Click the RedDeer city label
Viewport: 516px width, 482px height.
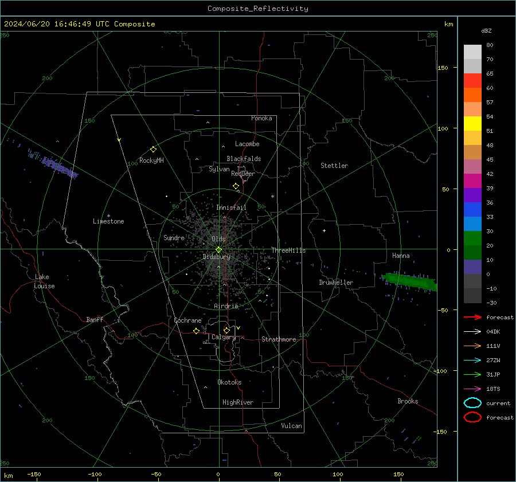tap(243, 174)
